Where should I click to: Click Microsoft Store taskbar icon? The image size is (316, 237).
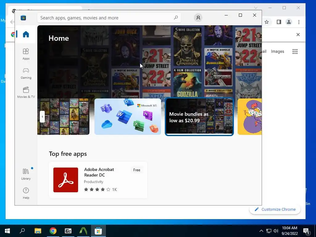[98, 231]
